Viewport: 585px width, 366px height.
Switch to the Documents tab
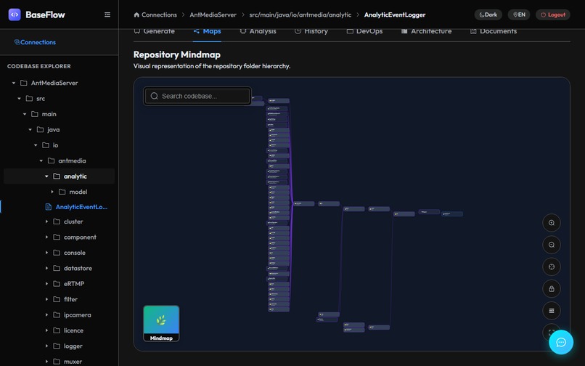click(x=494, y=31)
